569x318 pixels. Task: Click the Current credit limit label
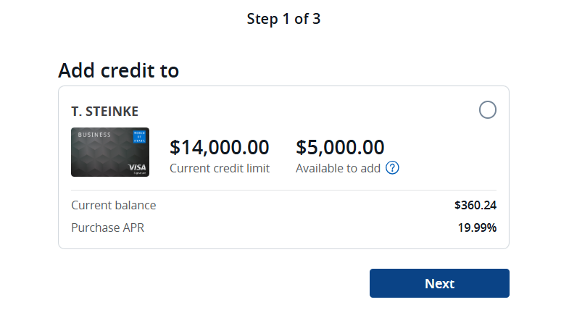(220, 168)
